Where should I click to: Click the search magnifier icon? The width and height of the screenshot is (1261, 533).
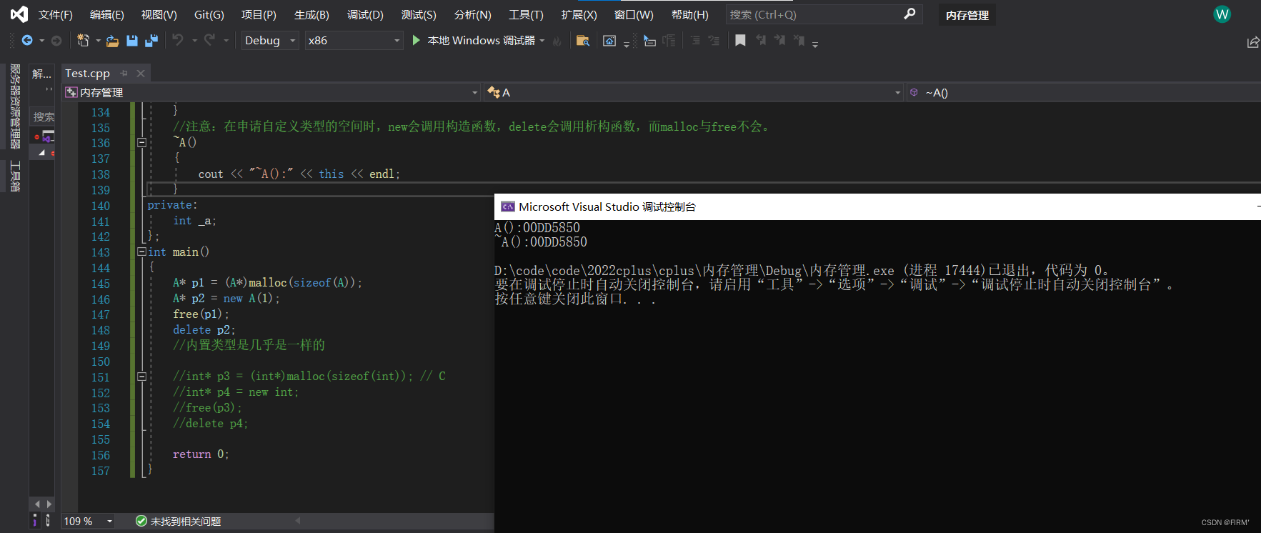point(909,14)
